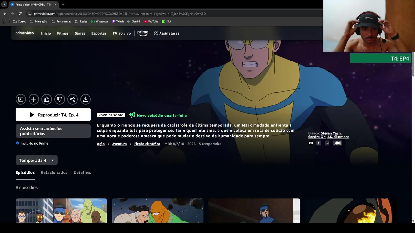Click Assista sem anúncios publicitários button
The width and height of the screenshot is (415, 233).
pos(53,131)
